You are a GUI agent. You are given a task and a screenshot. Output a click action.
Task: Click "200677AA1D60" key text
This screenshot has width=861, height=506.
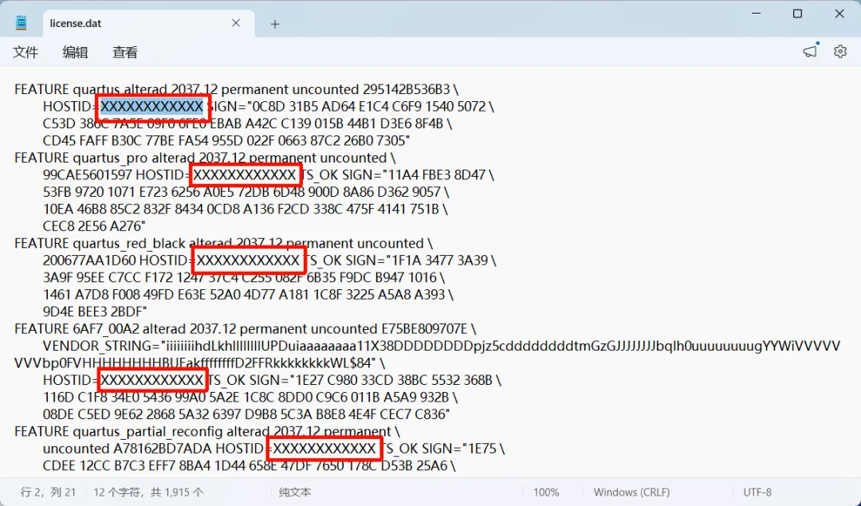coord(89,260)
